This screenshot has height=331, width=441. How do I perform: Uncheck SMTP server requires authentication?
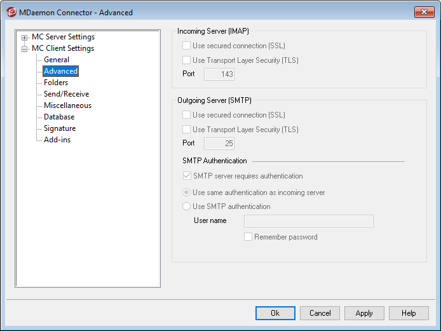pyautogui.click(x=187, y=176)
